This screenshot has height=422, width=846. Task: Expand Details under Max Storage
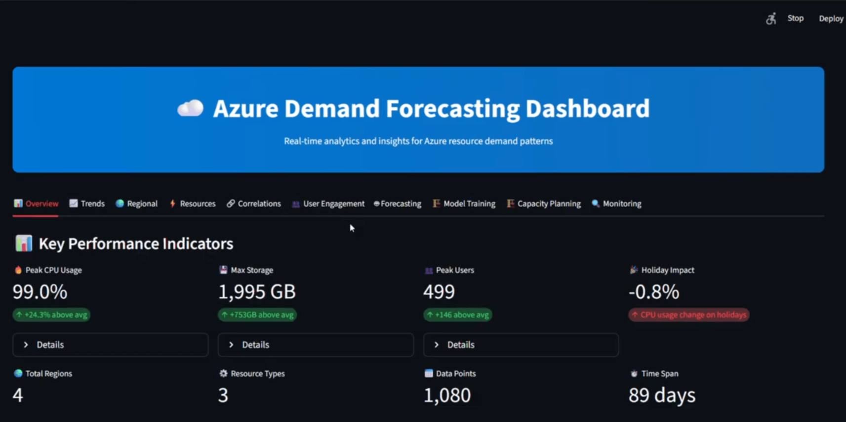coord(316,345)
